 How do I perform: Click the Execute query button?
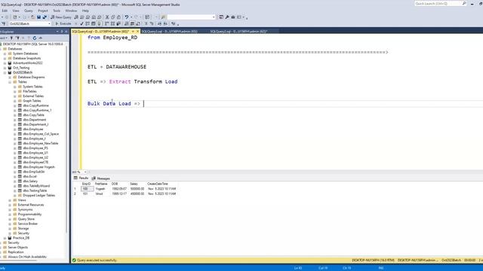[63, 23]
